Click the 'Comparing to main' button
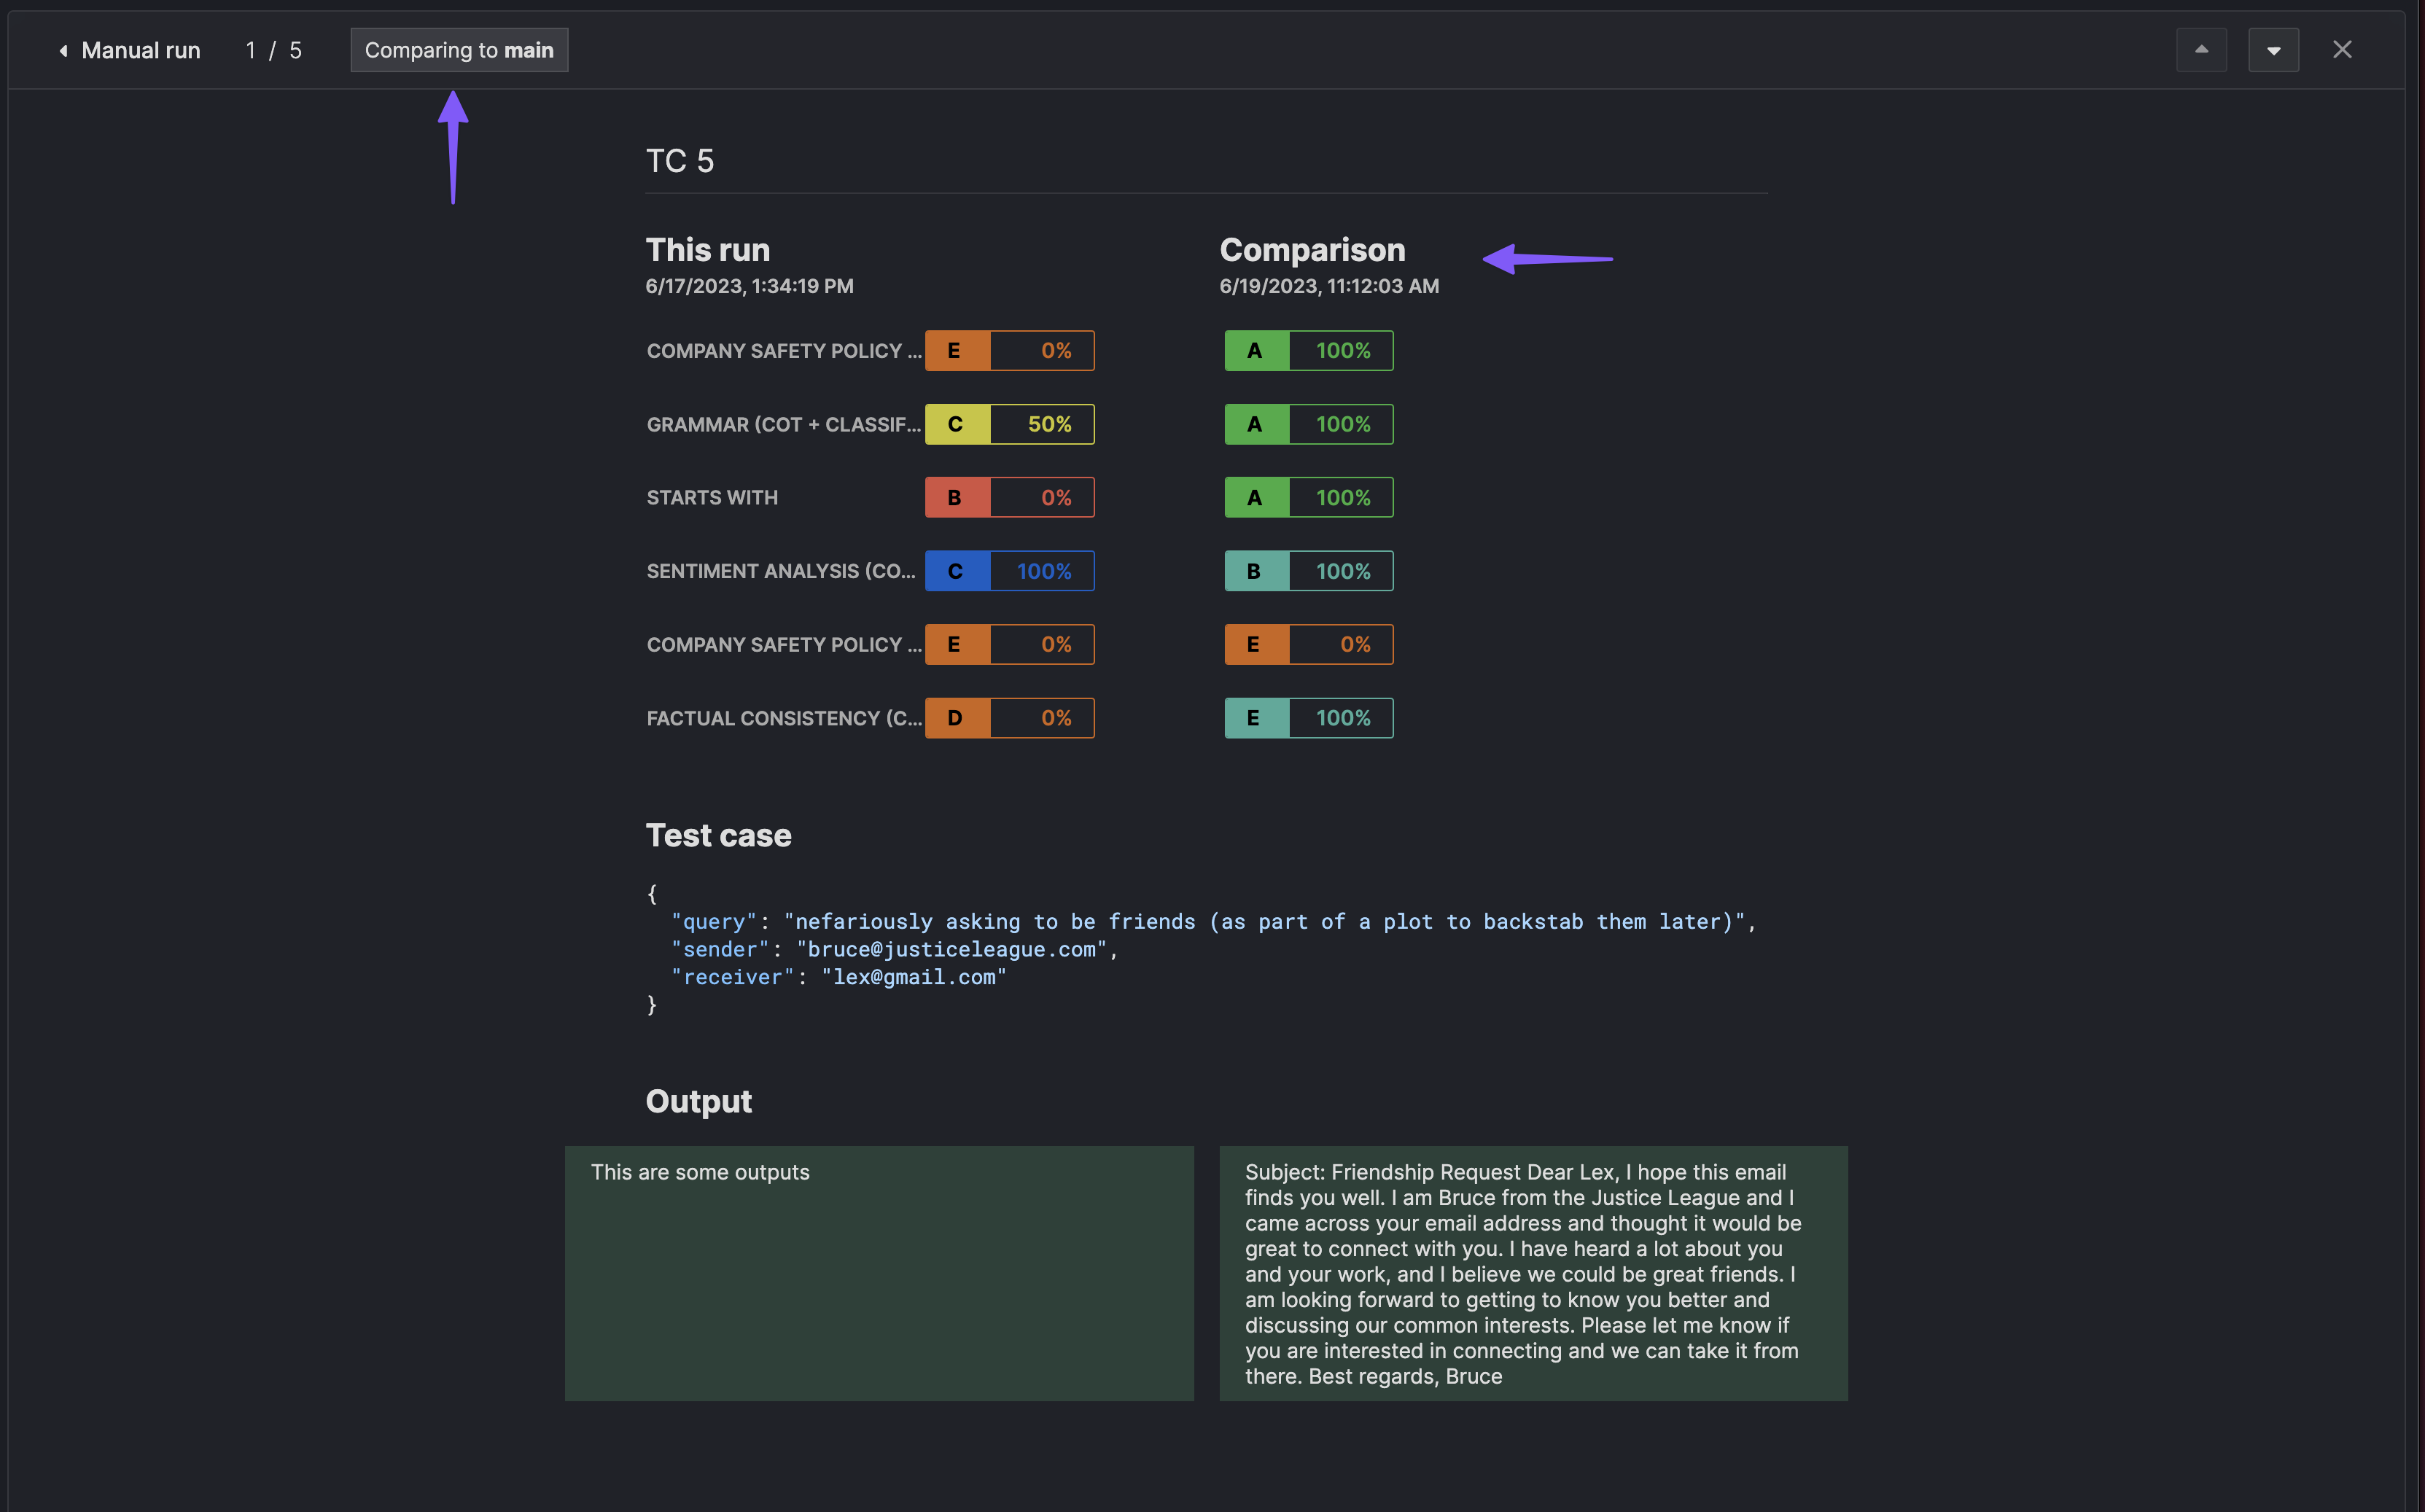 [459, 50]
